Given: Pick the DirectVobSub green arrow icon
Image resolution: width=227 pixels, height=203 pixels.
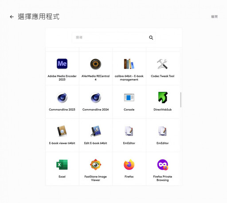Looking at the screenshot, I should tap(163, 98).
